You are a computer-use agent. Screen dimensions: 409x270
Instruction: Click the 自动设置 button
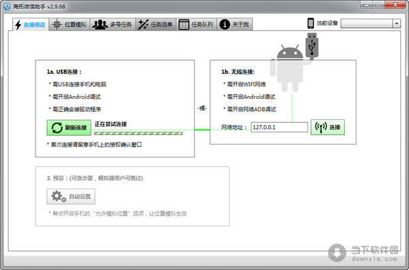tap(71, 196)
